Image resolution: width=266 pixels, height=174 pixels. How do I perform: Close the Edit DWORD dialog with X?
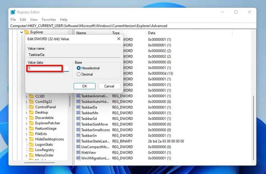tap(119, 39)
